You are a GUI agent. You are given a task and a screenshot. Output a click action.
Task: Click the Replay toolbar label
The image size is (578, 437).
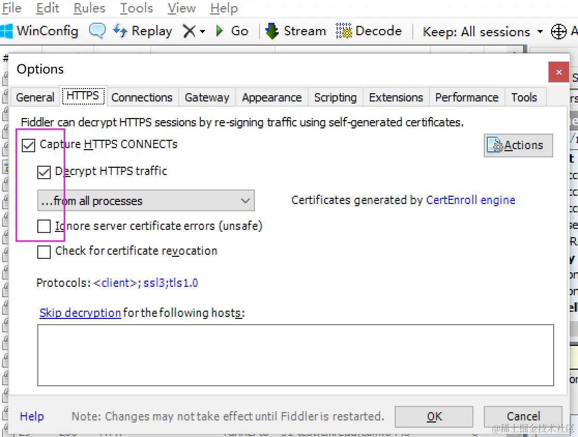point(152,31)
